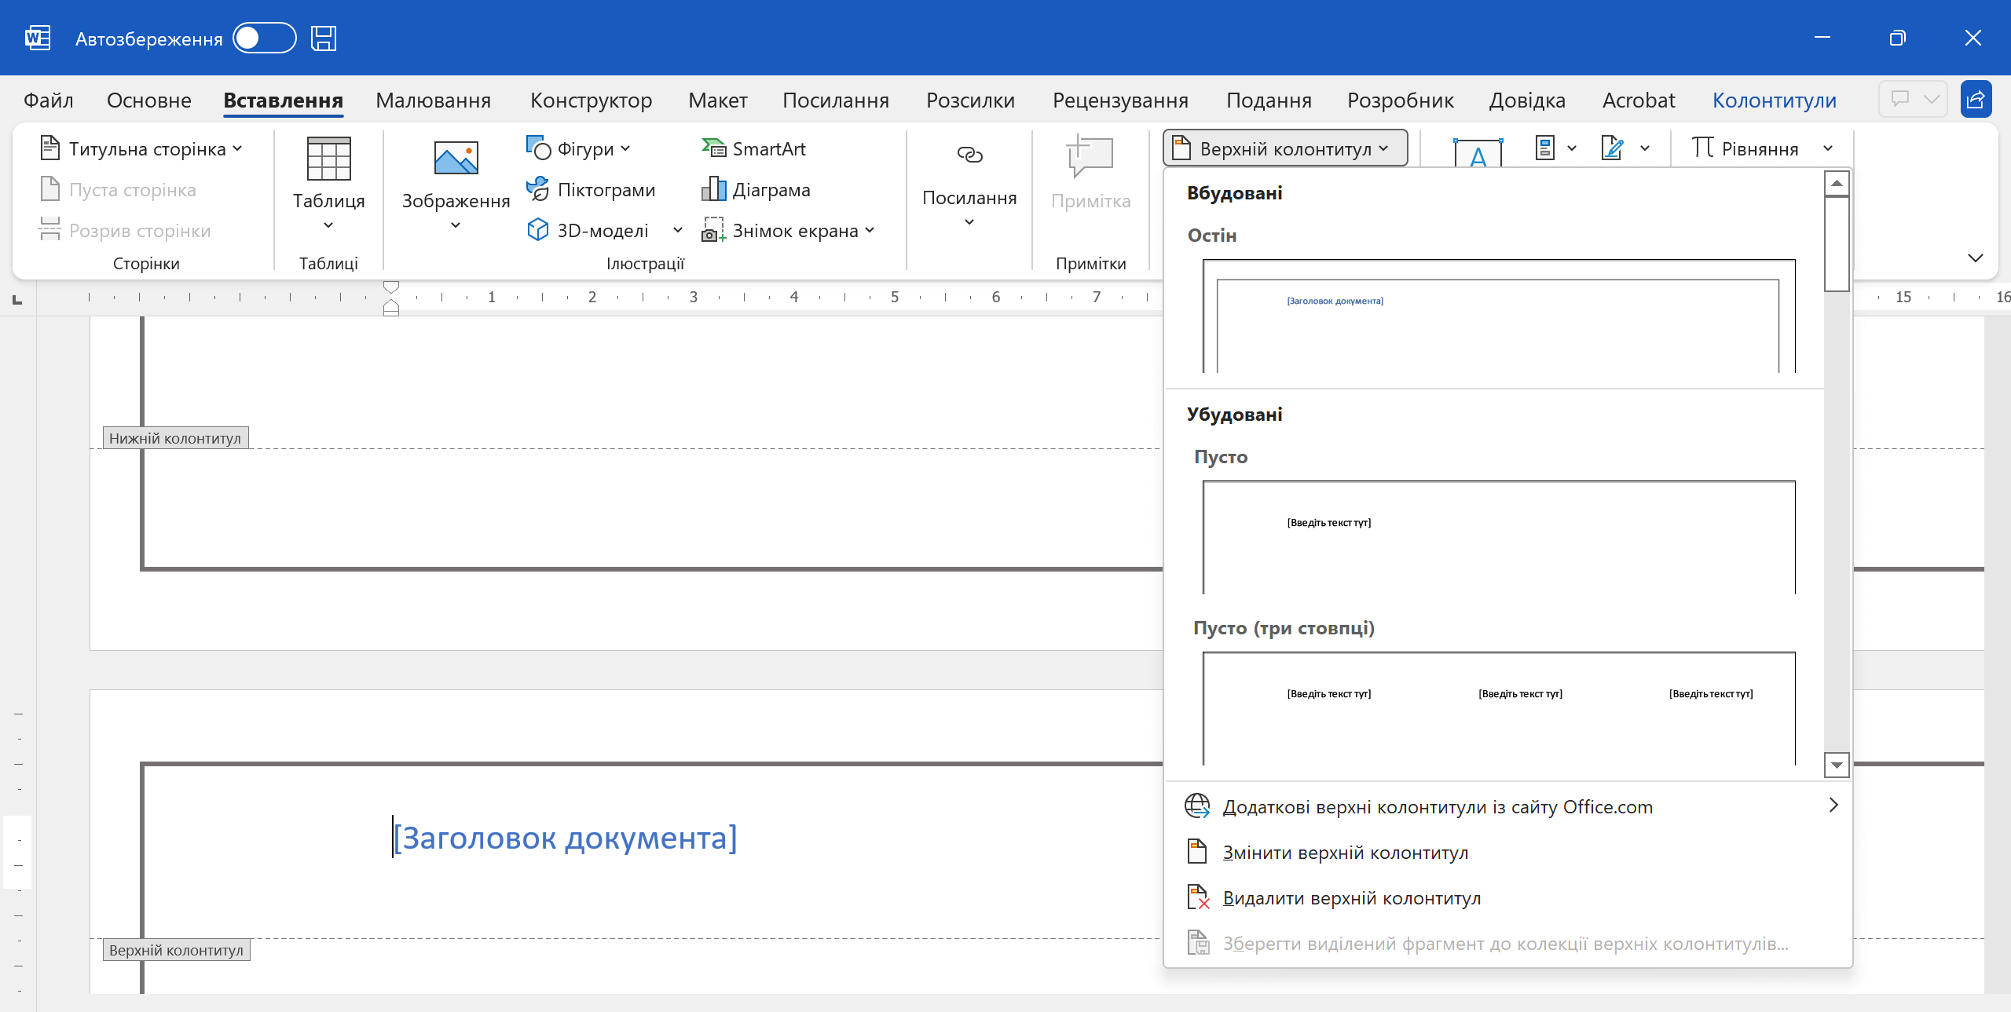Select Змінити верхній колонтитул

click(x=1345, y=852)
